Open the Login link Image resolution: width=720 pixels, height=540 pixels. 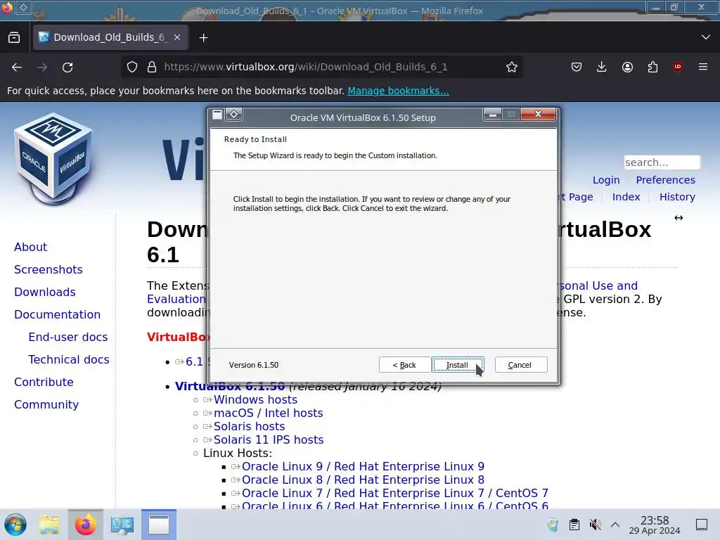tap(606, 180)
